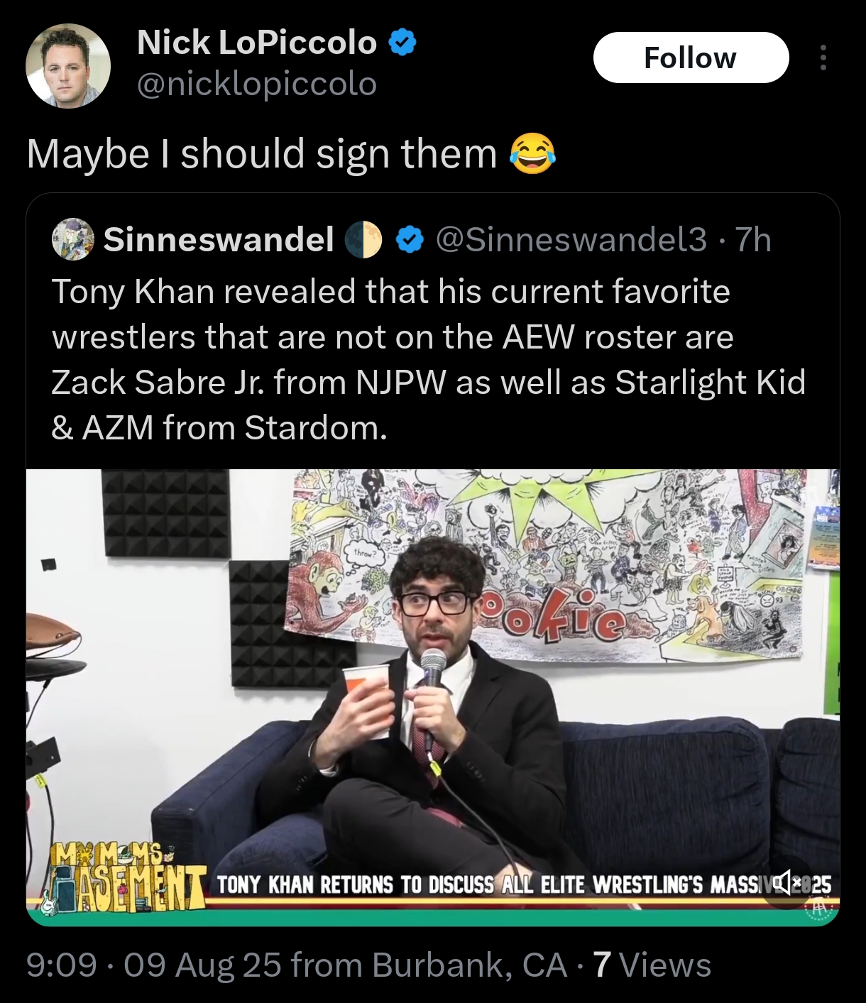Click the Burbank, CA location text
Screen dimensions: 866x1003
pos(469,965)
